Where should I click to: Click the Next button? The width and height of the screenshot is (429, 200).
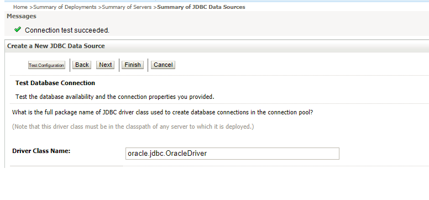pyautogui.click(x=106, y=65)
